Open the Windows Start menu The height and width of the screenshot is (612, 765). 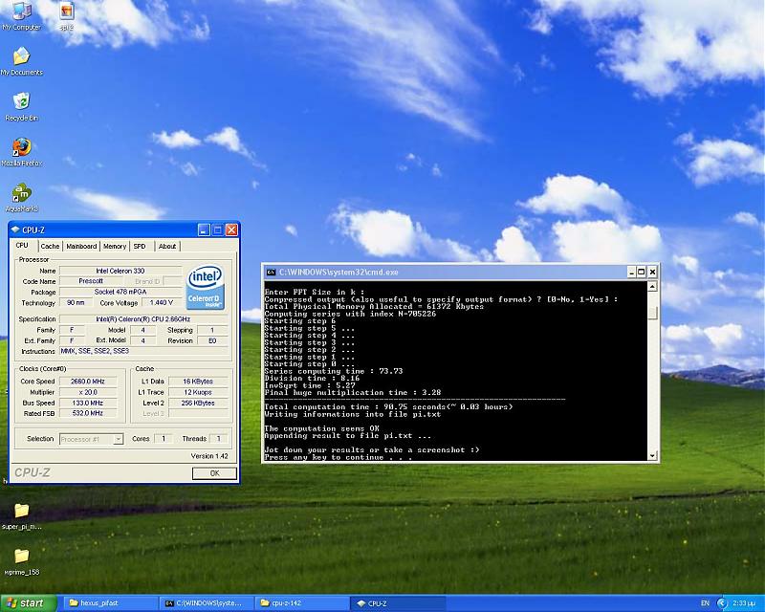tap(29, 603)
